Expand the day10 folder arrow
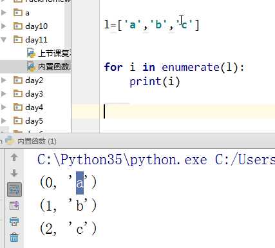The image size is (275, 248). point(4,26)
